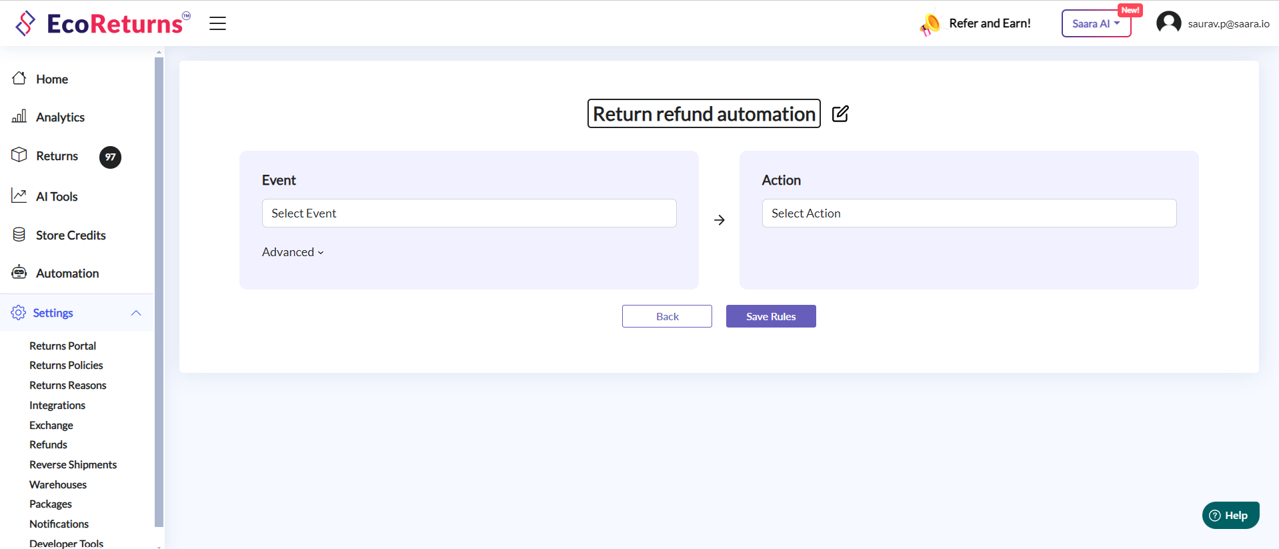Click the edit pencil icon beside the title
The height and width of the screenshot is (549, 1279).
pyautogui.click(x=840, y=114)
